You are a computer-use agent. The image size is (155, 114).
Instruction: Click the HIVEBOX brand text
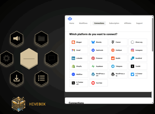(x=37, y=104)
